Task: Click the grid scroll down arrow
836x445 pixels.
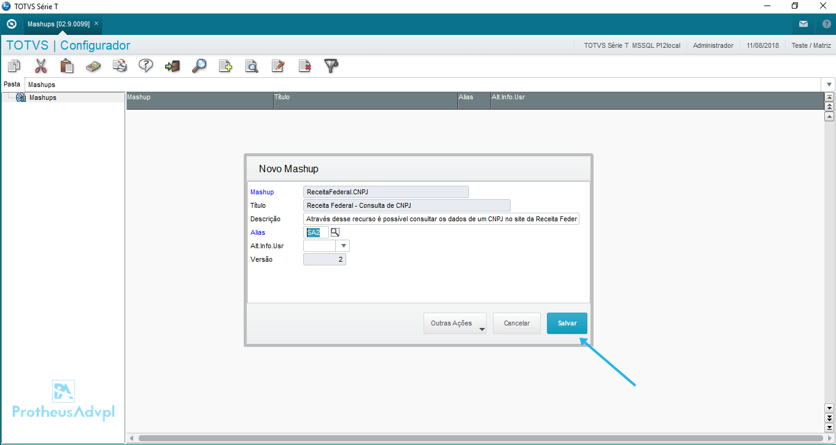Action: click(829, 408)
